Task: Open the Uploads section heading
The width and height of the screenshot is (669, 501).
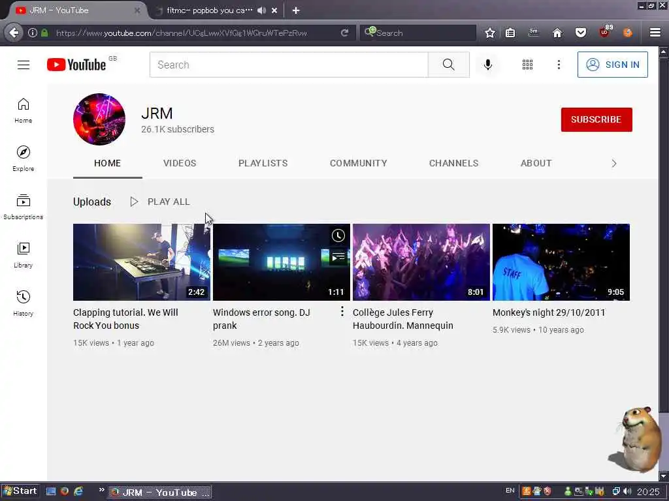Action: click(x=91, y=202)
